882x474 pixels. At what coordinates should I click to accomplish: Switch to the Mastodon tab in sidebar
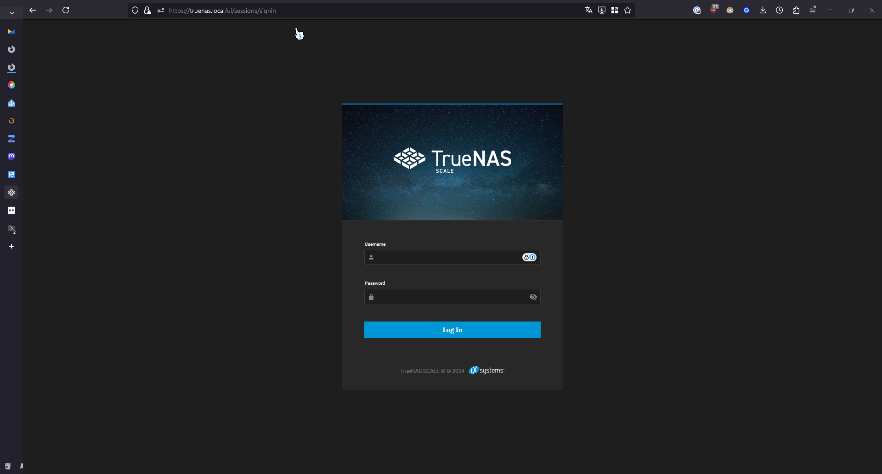[11, 157]
